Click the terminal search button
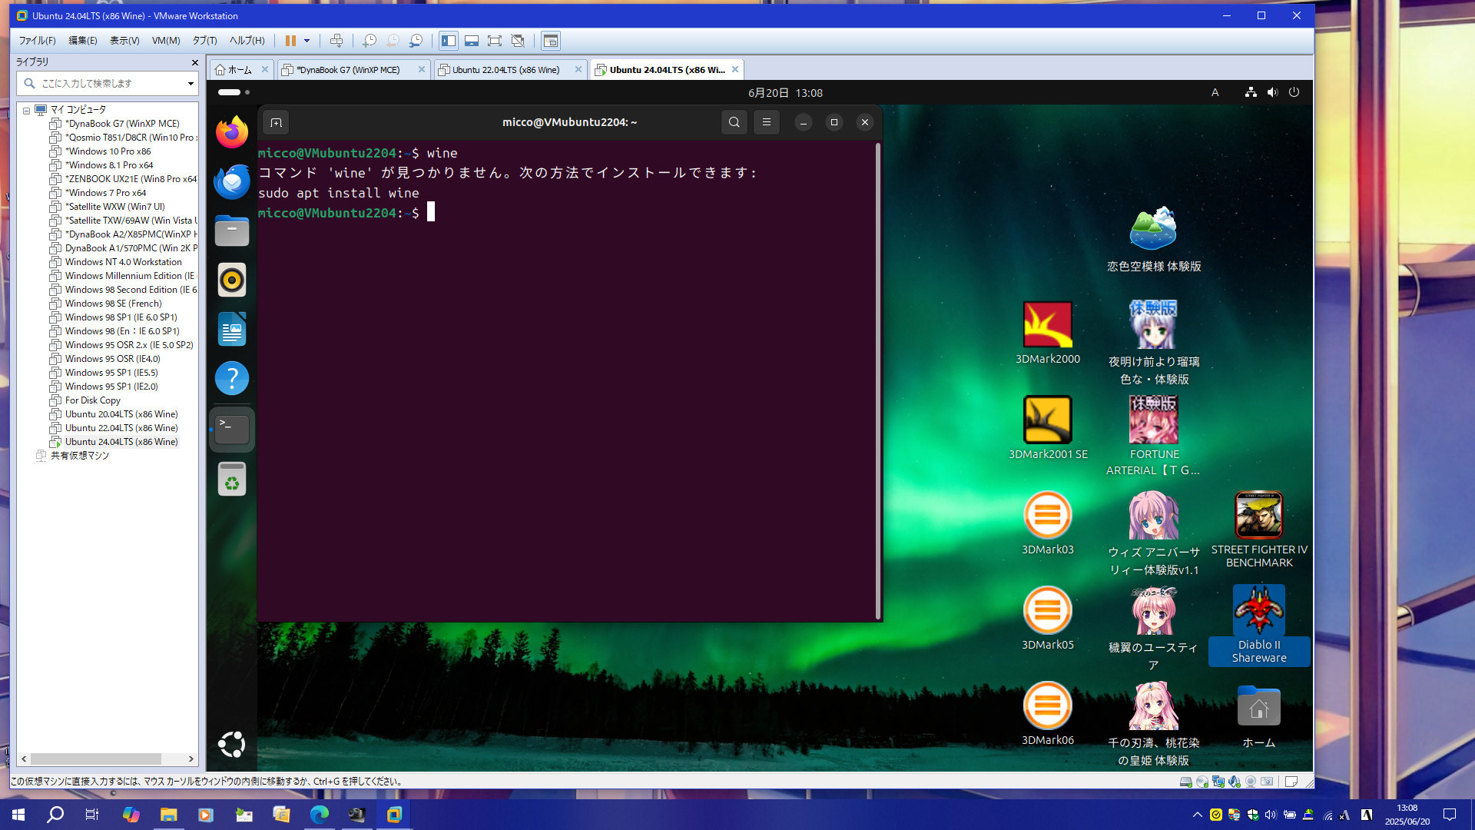The height and width of the screenshot is (830, 1475). coord(734,122)
